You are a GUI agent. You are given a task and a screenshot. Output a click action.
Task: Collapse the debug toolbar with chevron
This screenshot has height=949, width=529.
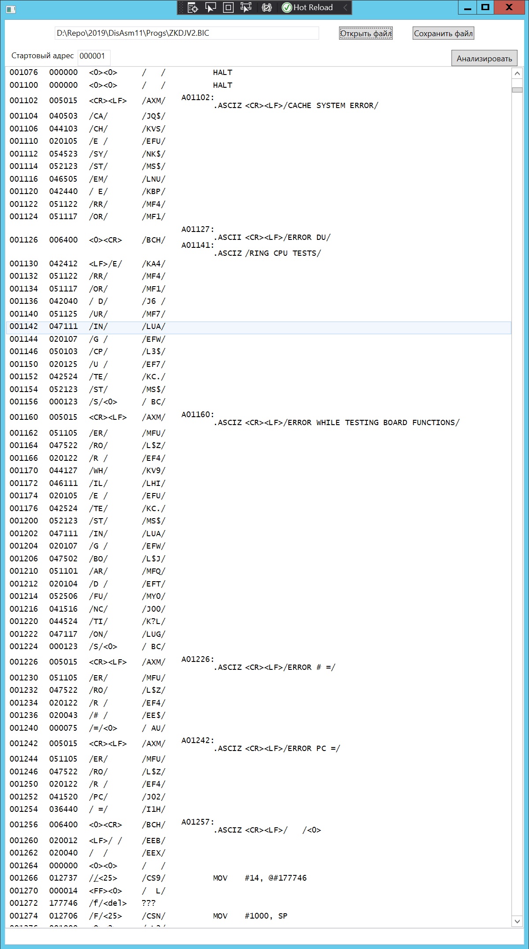[345, 7]
